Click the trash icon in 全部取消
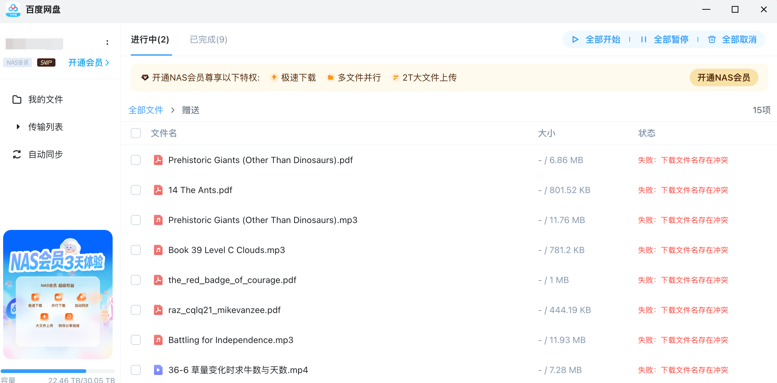 tap(712, 40)
